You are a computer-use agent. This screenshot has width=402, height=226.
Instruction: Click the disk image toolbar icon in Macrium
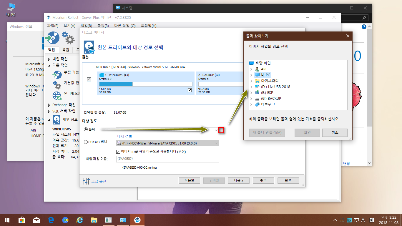point(53,37)
